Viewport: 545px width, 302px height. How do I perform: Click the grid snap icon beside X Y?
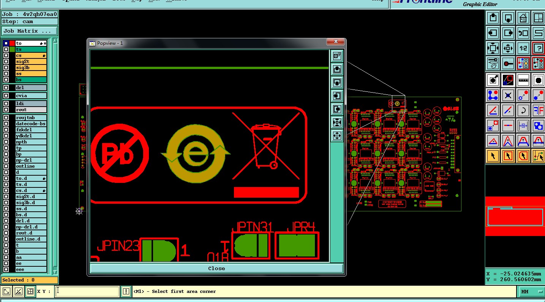click(x=30, y=291)
